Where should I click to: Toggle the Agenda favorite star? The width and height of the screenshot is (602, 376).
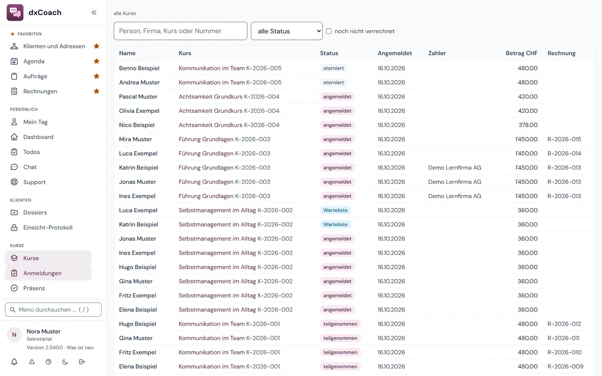click(96, 61)
